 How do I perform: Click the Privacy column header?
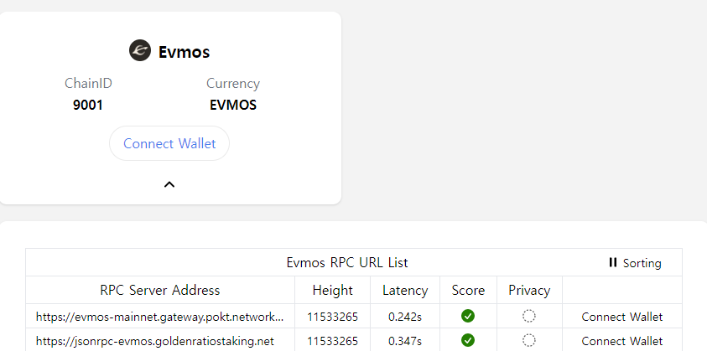pos(529,290)
